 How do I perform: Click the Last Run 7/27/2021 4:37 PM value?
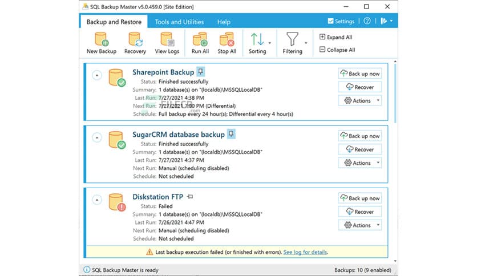point(181,160)
